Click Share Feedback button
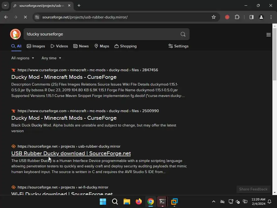Viewport: 277px width, 208px height. point(253,189)
